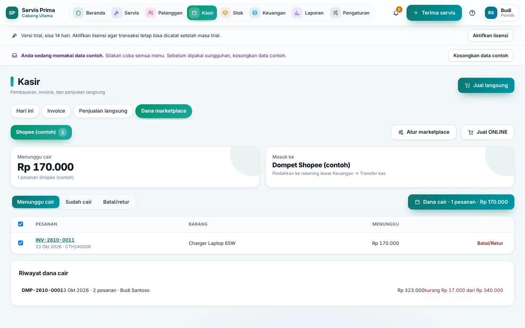Select the Shopee (contoh) marketplace chip

(x=41, y=132)
